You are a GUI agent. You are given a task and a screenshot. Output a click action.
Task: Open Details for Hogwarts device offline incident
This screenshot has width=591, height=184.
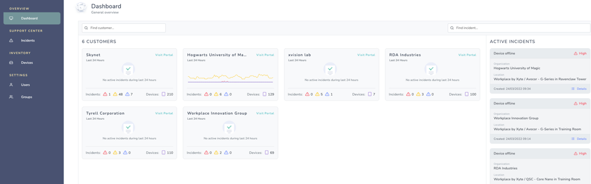click(x=579, y=89)
